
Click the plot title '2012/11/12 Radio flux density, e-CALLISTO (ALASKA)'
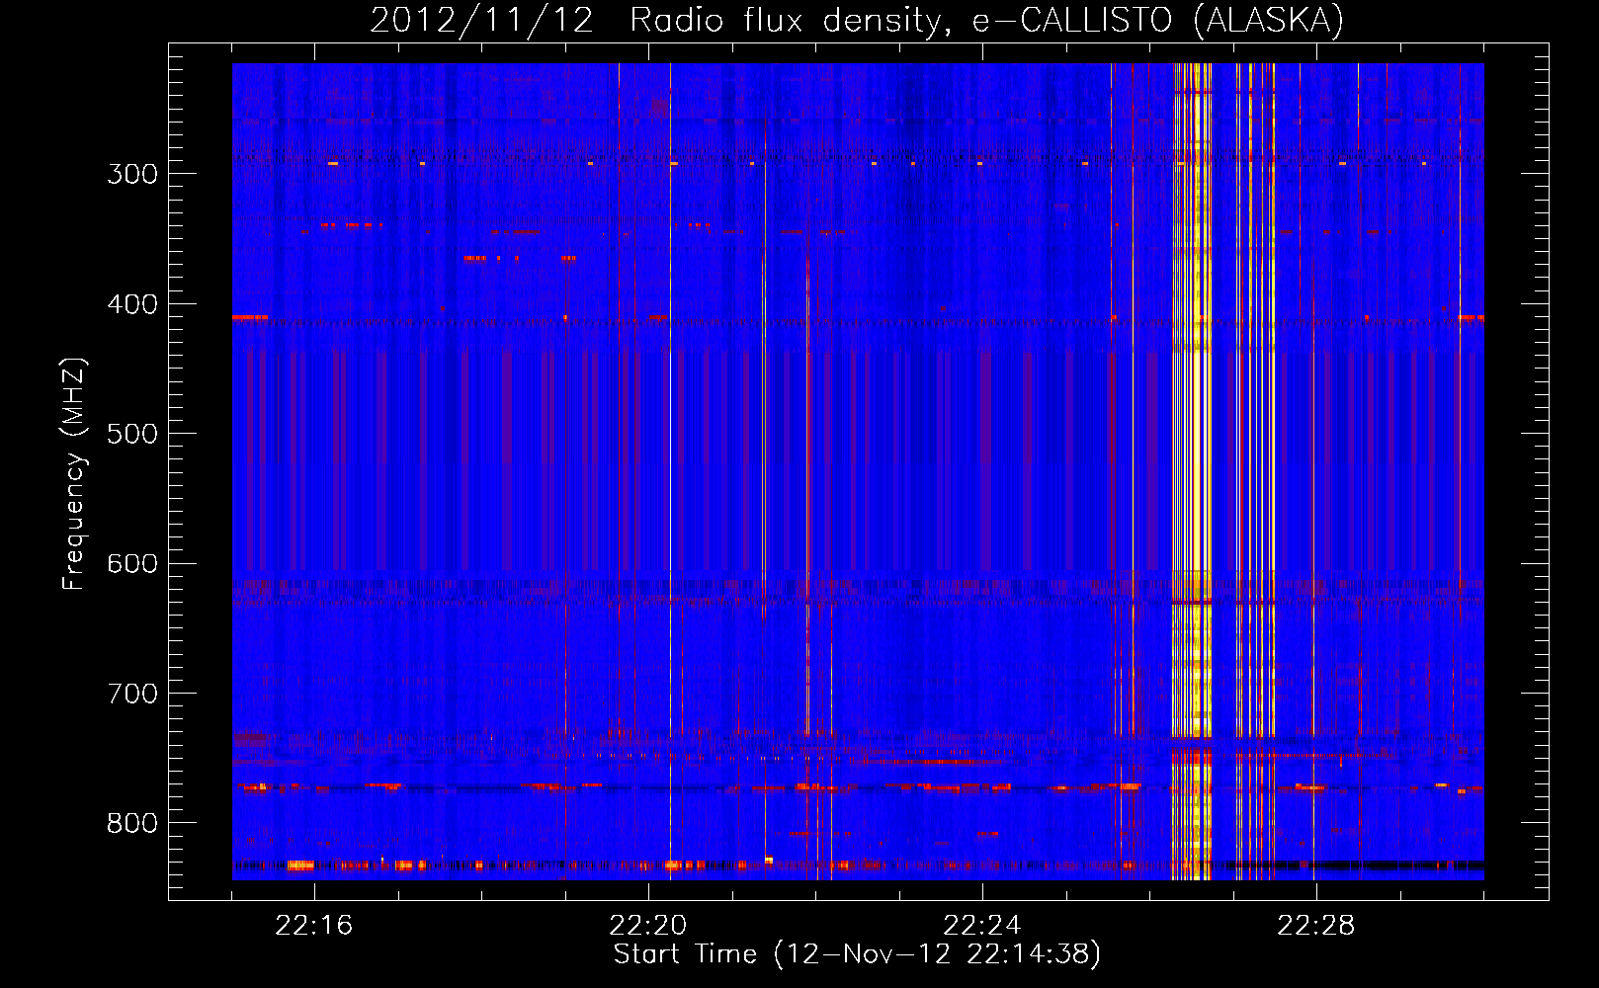point(857,20)
